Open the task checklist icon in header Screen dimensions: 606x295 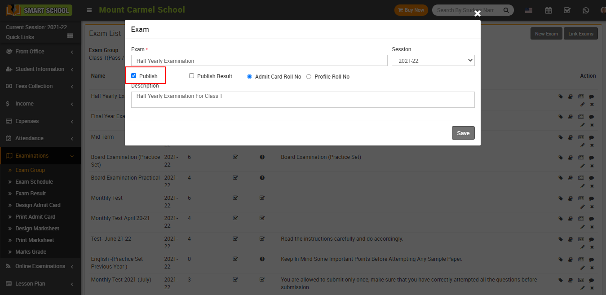(567, 10)
